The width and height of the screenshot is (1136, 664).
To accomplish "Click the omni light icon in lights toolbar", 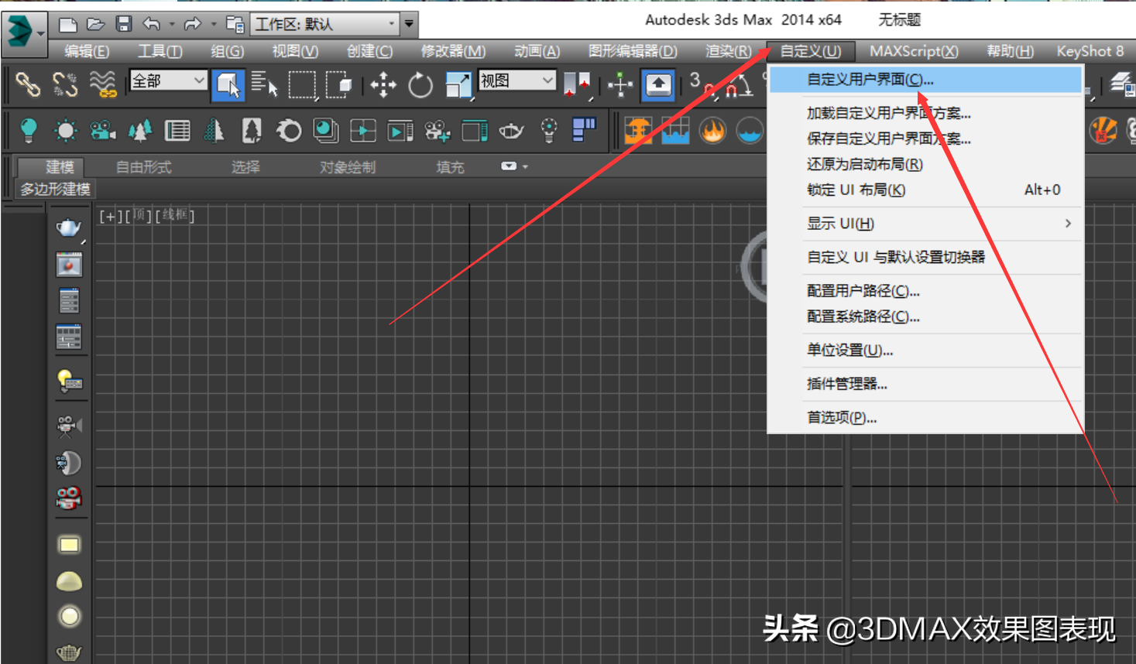I will point(28,130).
